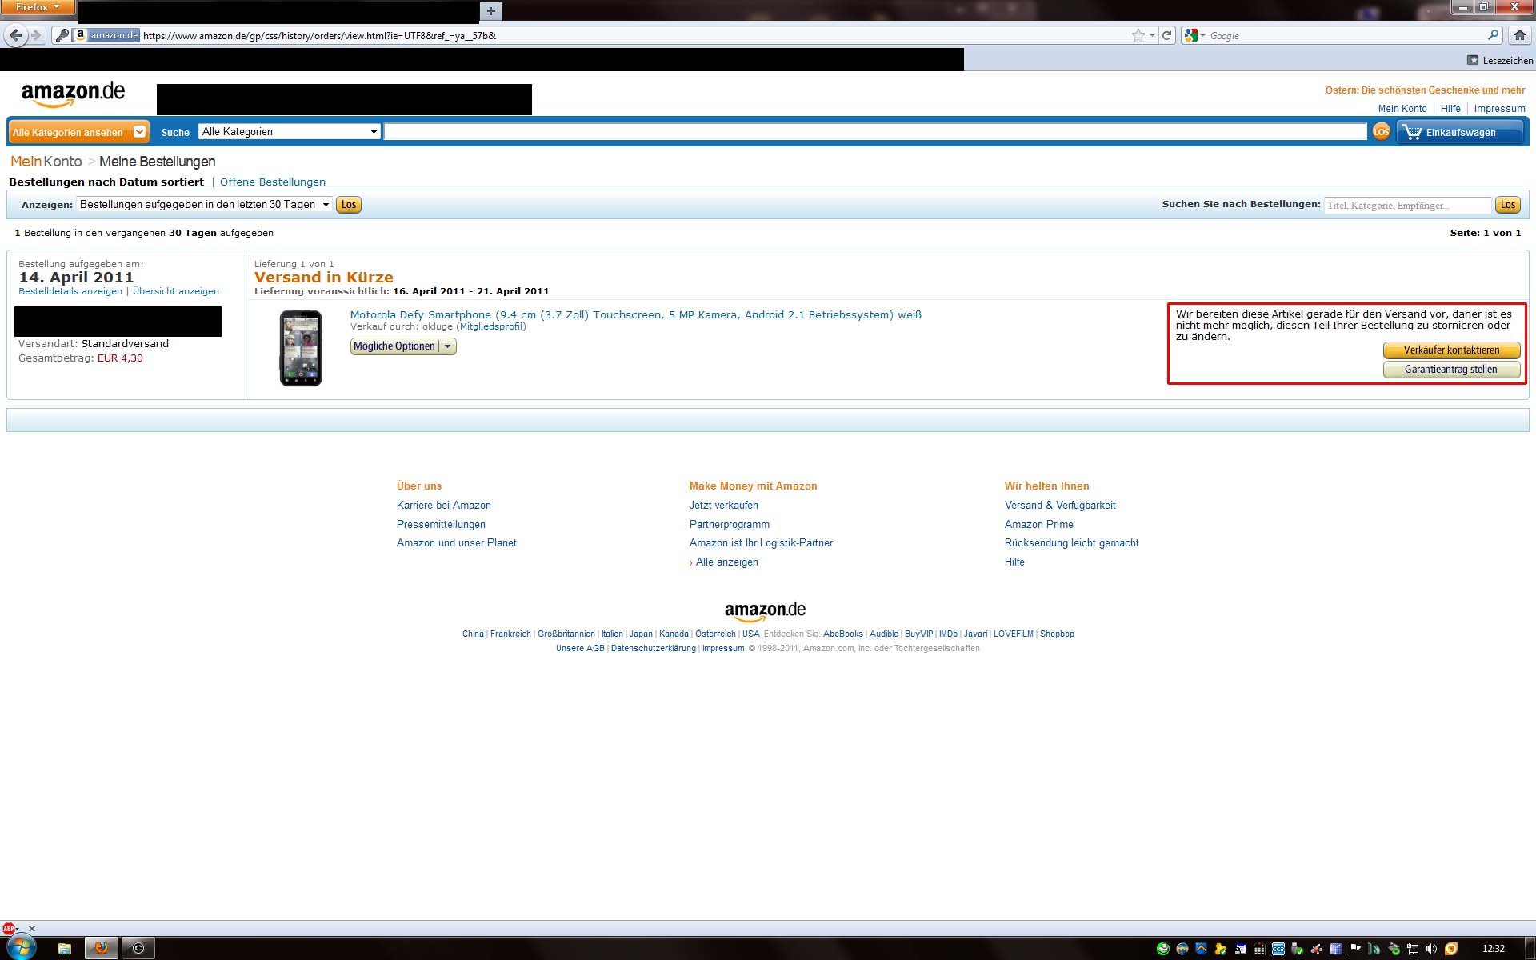The height and width of the screenshot is (960, 1536).
Task: Click the Mein Konto link in the top right
Action: click(x=1402, y=109)
